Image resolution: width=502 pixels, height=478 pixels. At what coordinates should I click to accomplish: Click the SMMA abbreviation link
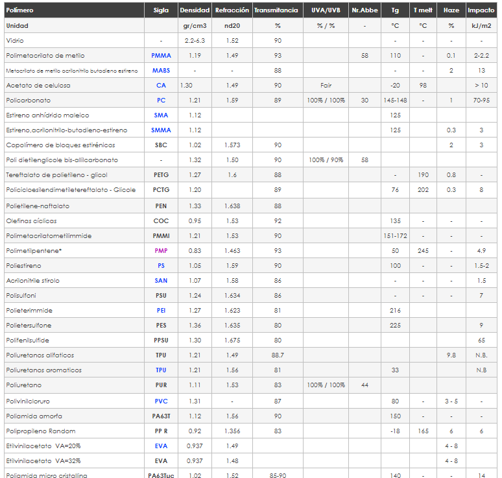click(x=161, y=130)
